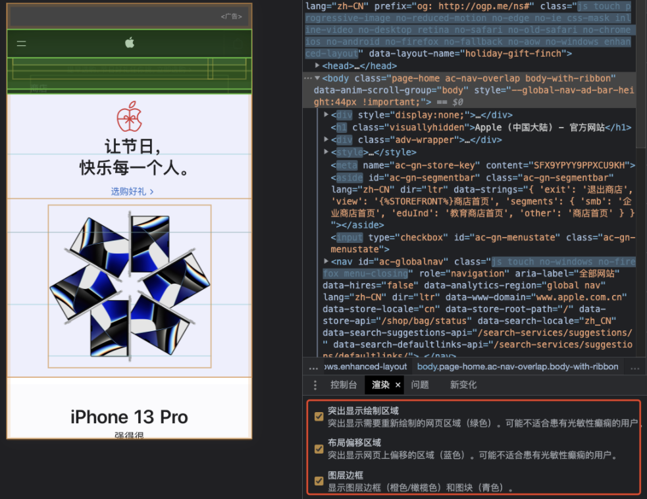Toggle 突出显示绘制区域 checkbox
647x499 pixels.
click(x=319, y=417)
